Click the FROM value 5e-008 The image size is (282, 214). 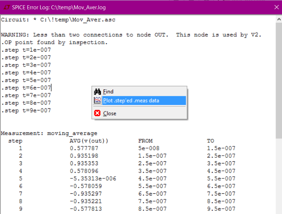click(149, 148)
